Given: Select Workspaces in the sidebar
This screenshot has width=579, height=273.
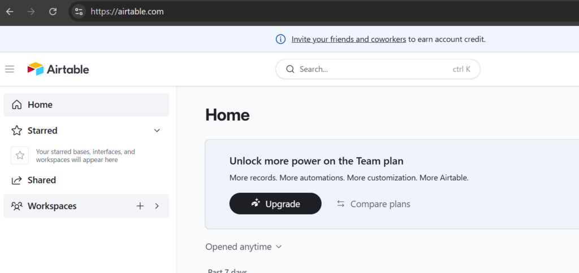Looking at the screenshot, I should coord(51,206).
